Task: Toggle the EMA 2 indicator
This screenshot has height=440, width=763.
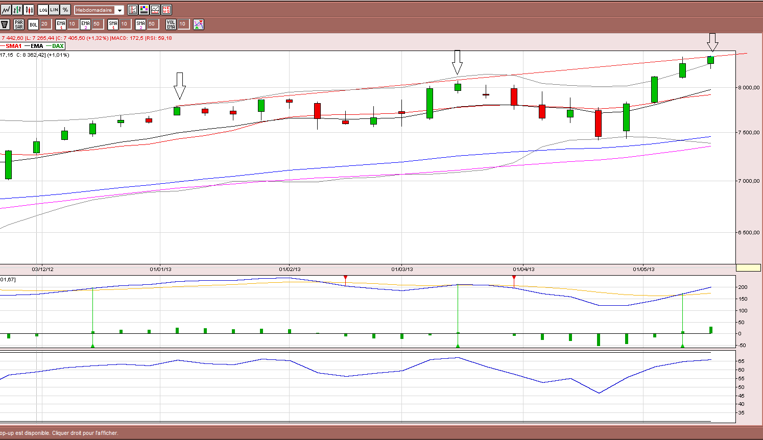Action: coord(85,24)
